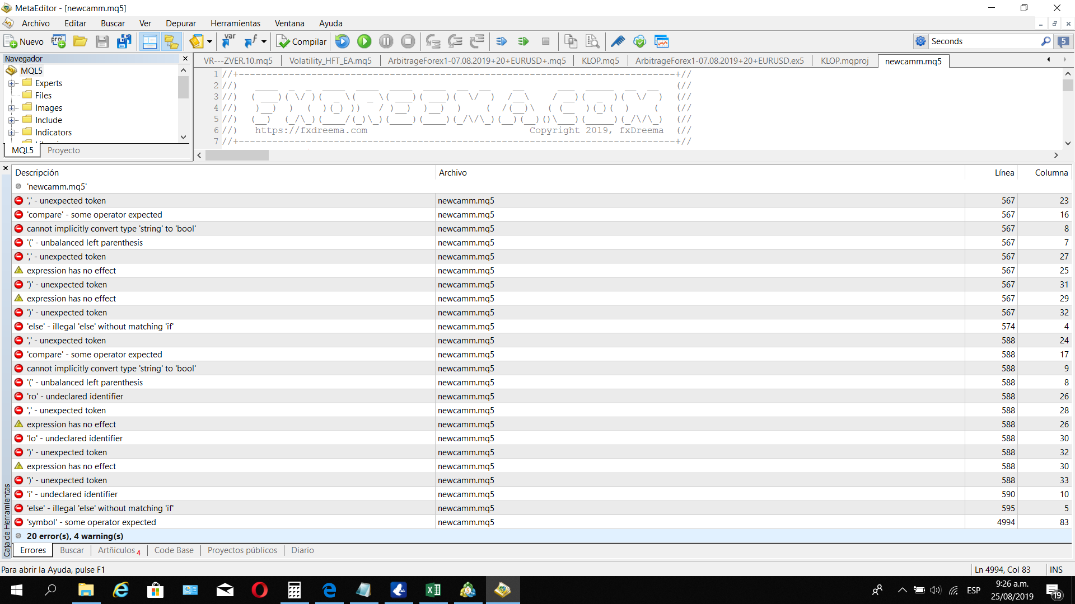The width and height of the screenshot is (1075, 604).
Task: Start debugging with the green play button
Action: pyautogui.click(x=364, y=41)
